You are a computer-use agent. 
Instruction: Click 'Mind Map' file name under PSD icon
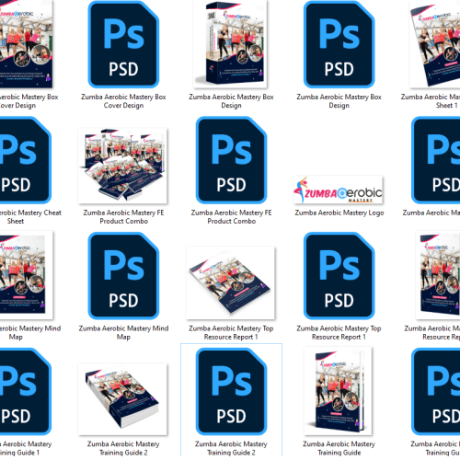(123, 333)
